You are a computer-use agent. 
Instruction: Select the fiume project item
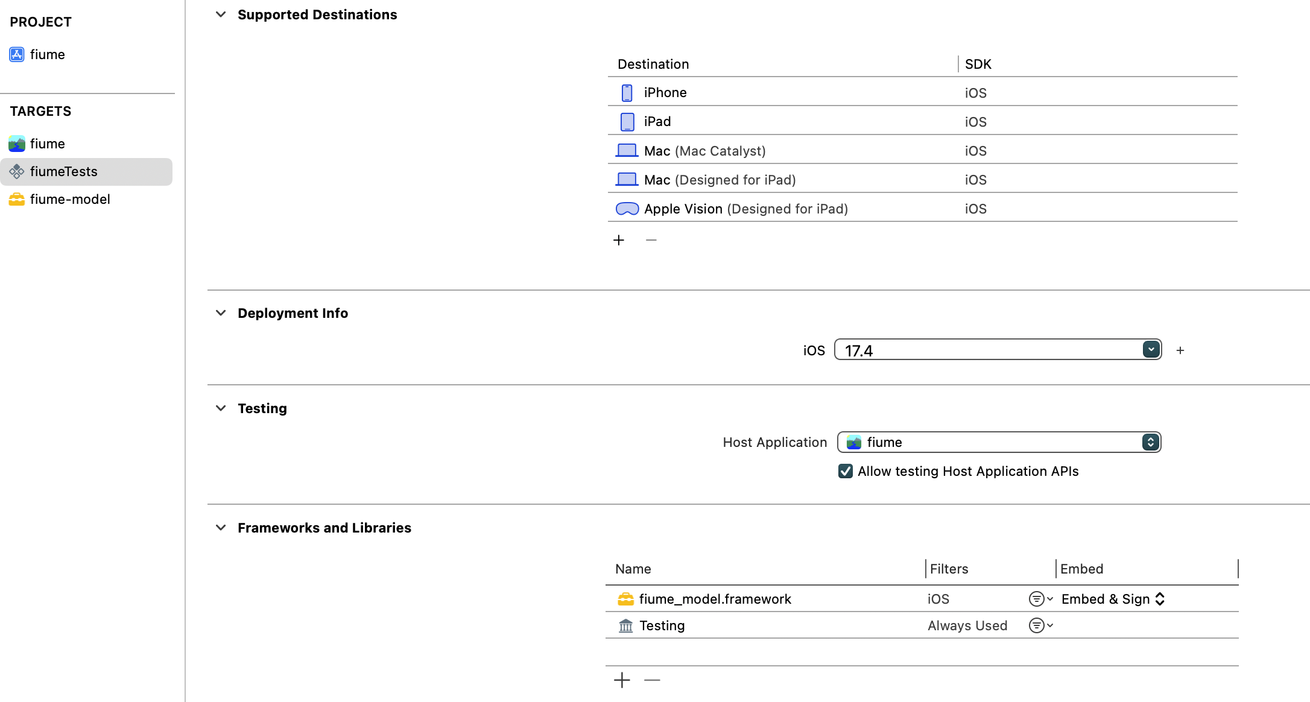tap(87, 54)
